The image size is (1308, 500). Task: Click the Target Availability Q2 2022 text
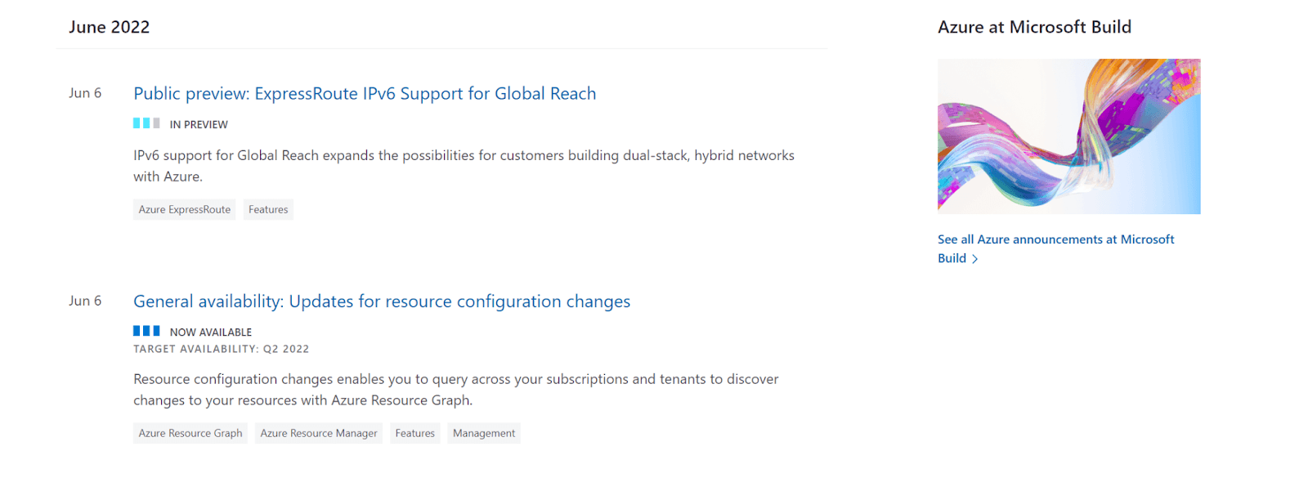coord(221,349)
